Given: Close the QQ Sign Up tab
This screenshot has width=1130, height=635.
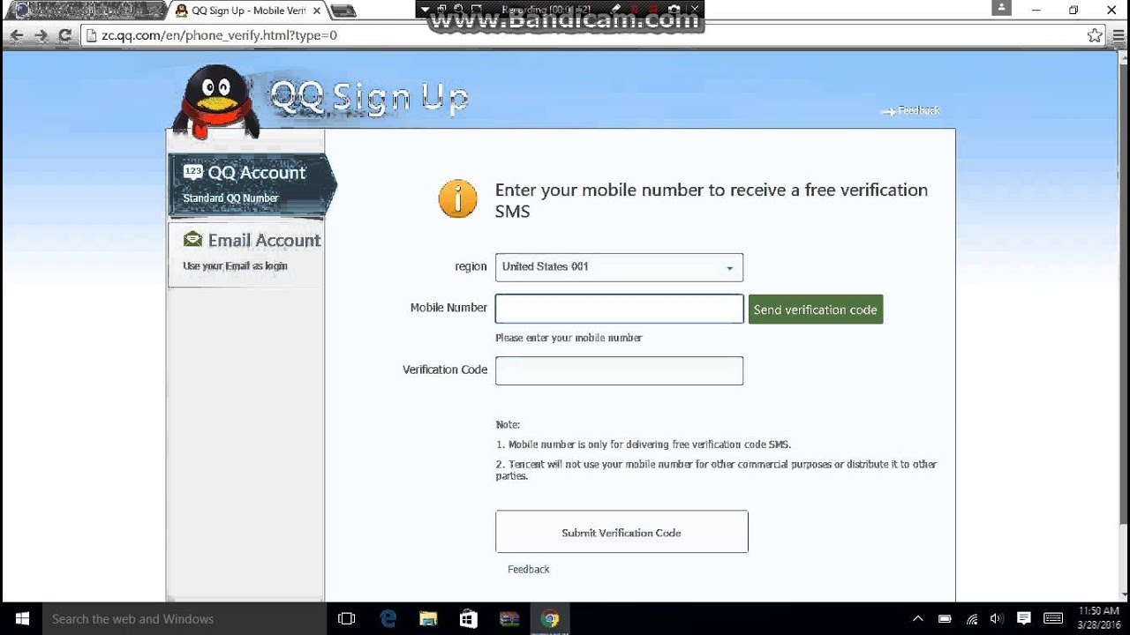Looking at the screenshot, I should point(317,11).
